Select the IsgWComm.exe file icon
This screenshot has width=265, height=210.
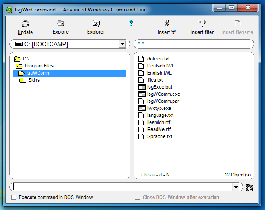coord(142,94)
